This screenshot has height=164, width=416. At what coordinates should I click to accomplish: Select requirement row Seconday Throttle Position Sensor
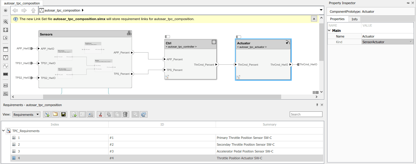click(x=167, y=144)
